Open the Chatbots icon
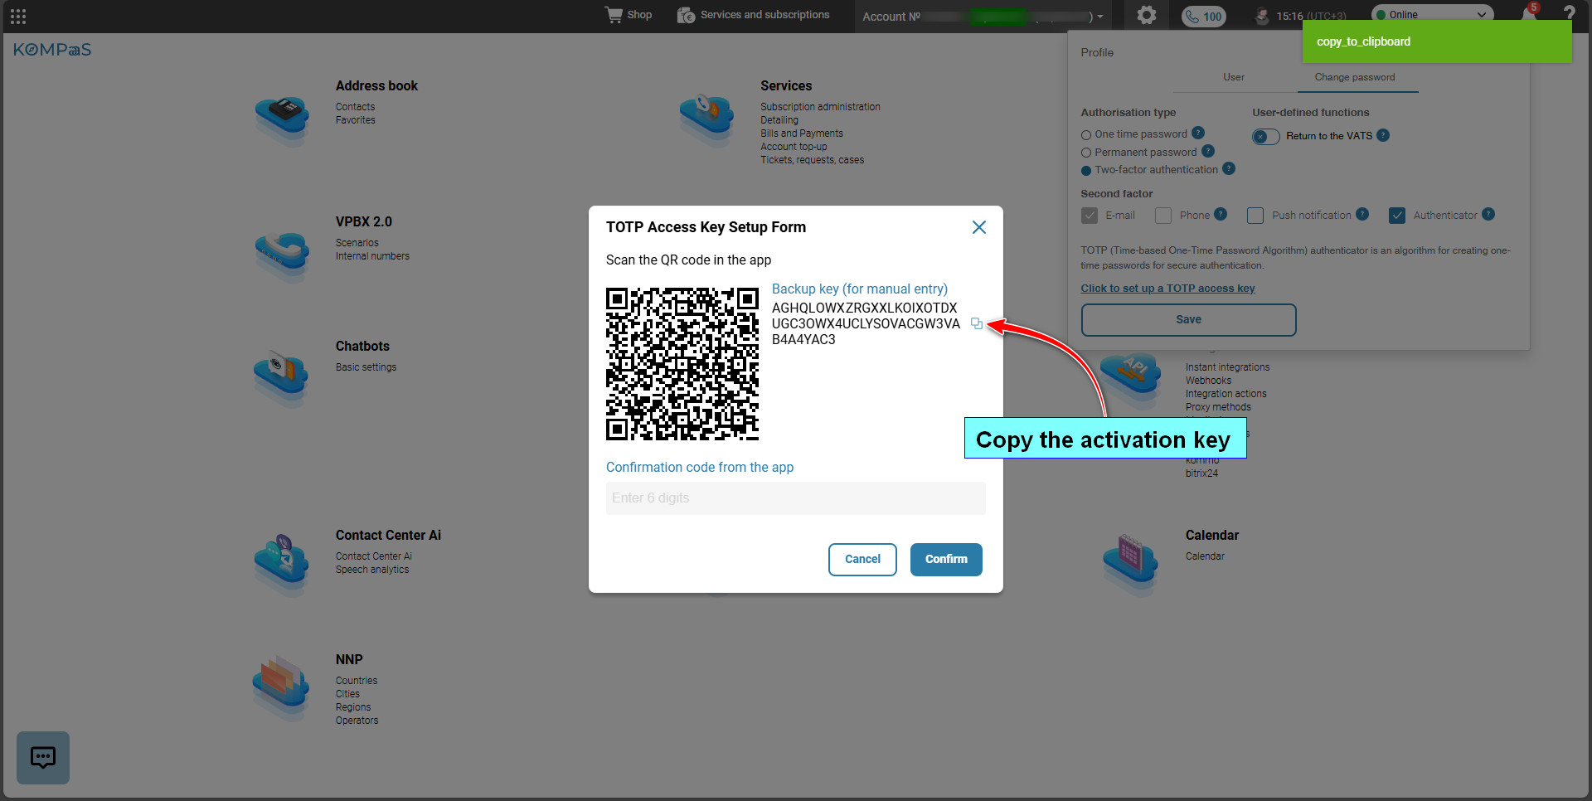 (282, 379)
